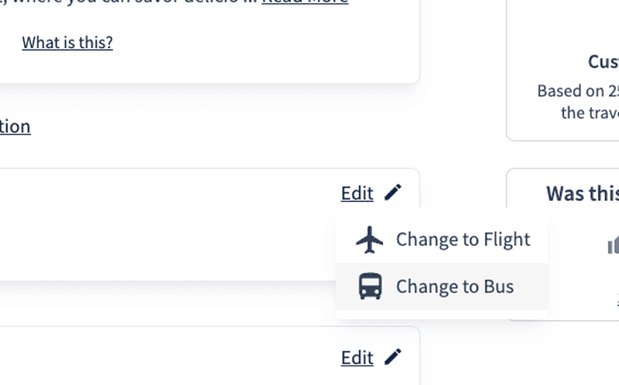Click the 'the trav' text in right card
The height and width of the screenshot is (385, 619).
[590, 113]
